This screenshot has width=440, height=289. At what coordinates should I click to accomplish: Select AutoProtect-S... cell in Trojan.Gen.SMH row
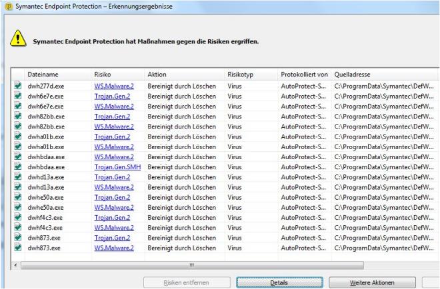click(303, 166)
